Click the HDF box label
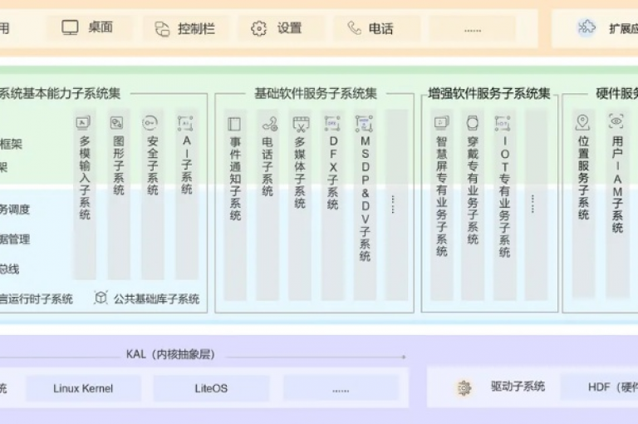 [613, 387]
